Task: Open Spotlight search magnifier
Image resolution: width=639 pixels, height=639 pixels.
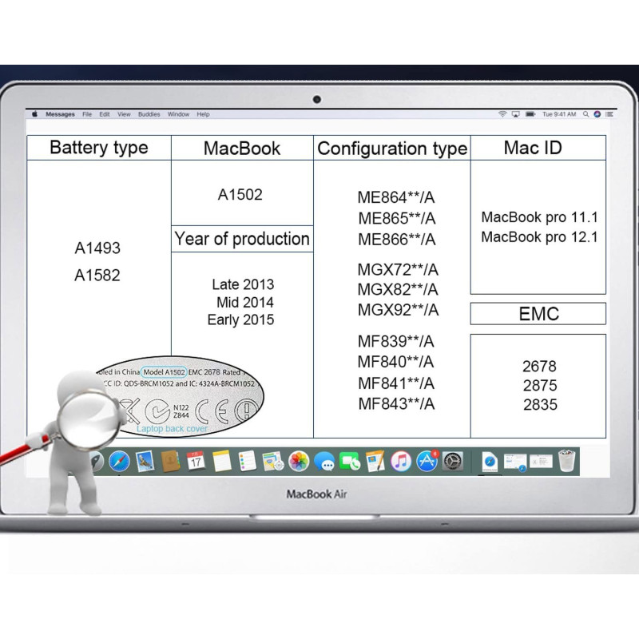Action: 585,114
